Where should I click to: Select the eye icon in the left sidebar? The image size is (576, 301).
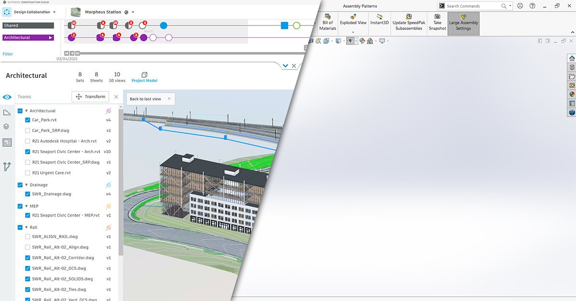(7, 96)
